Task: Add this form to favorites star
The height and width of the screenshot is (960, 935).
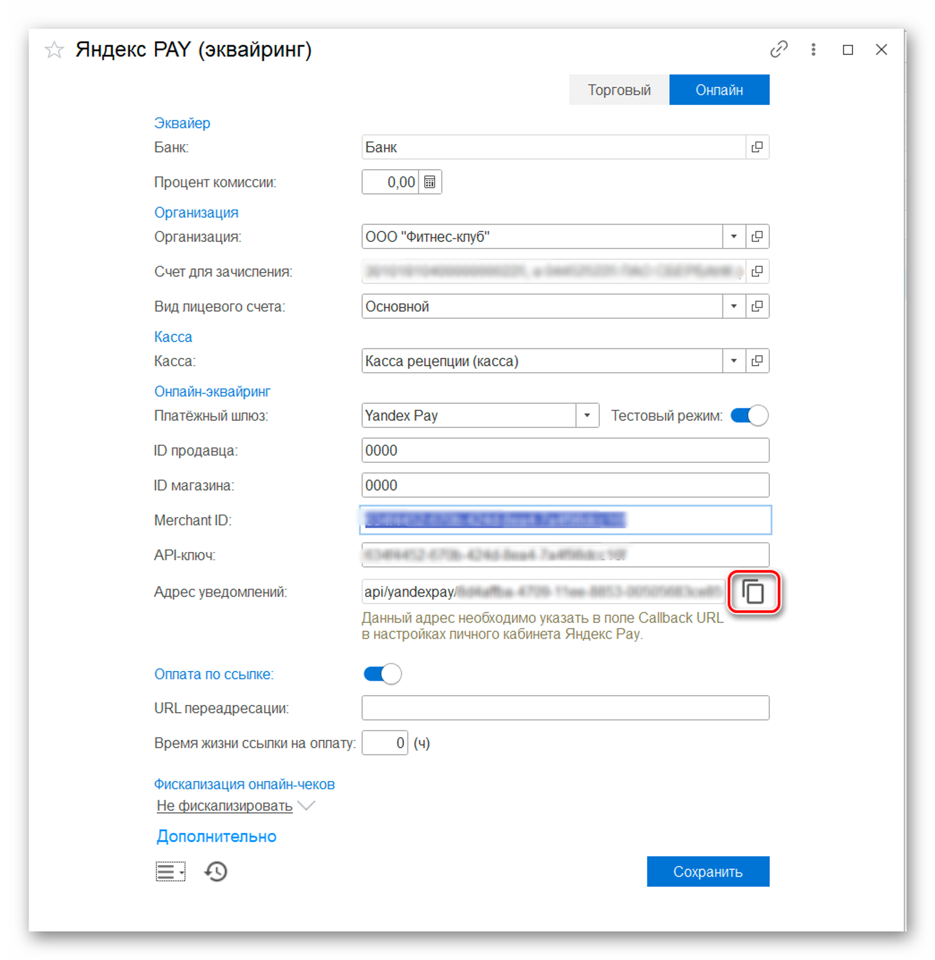Action: (54, 50)
